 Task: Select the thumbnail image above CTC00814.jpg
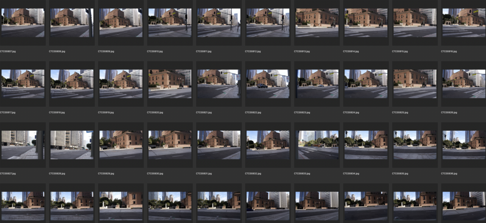coord(366,23)
